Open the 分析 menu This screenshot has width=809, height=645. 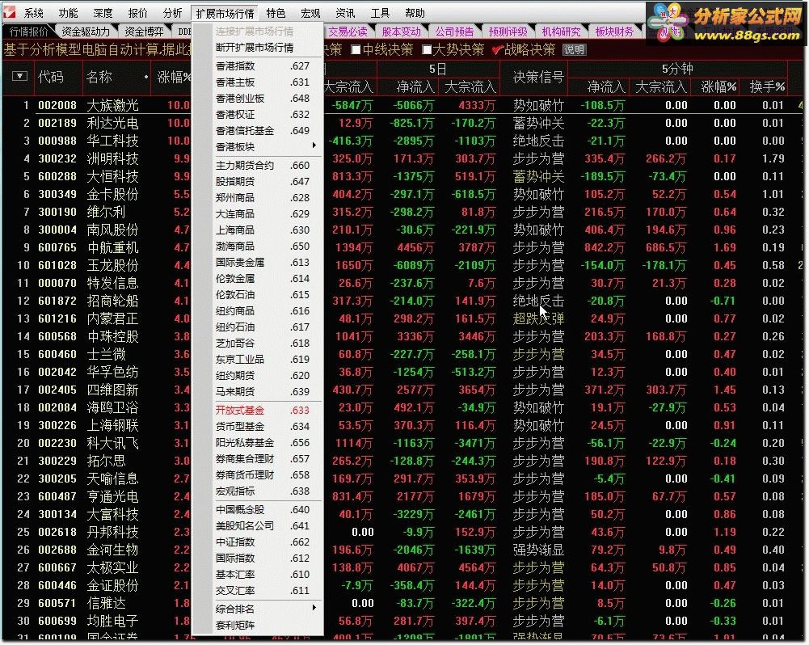tap(172, 13)
